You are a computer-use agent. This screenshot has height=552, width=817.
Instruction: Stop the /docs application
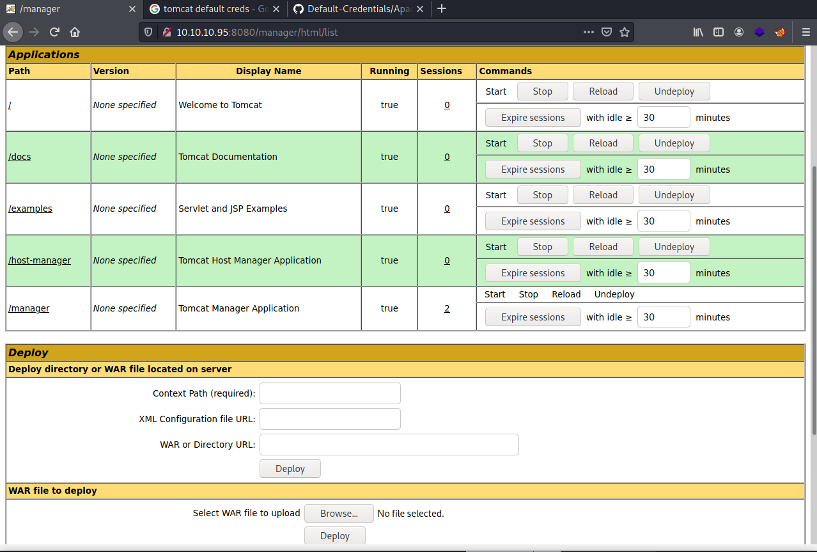pyautogui.click(x=542, y=143)
